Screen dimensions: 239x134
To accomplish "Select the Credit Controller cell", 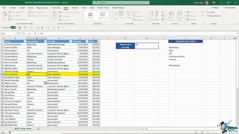I will click(59, 60).
